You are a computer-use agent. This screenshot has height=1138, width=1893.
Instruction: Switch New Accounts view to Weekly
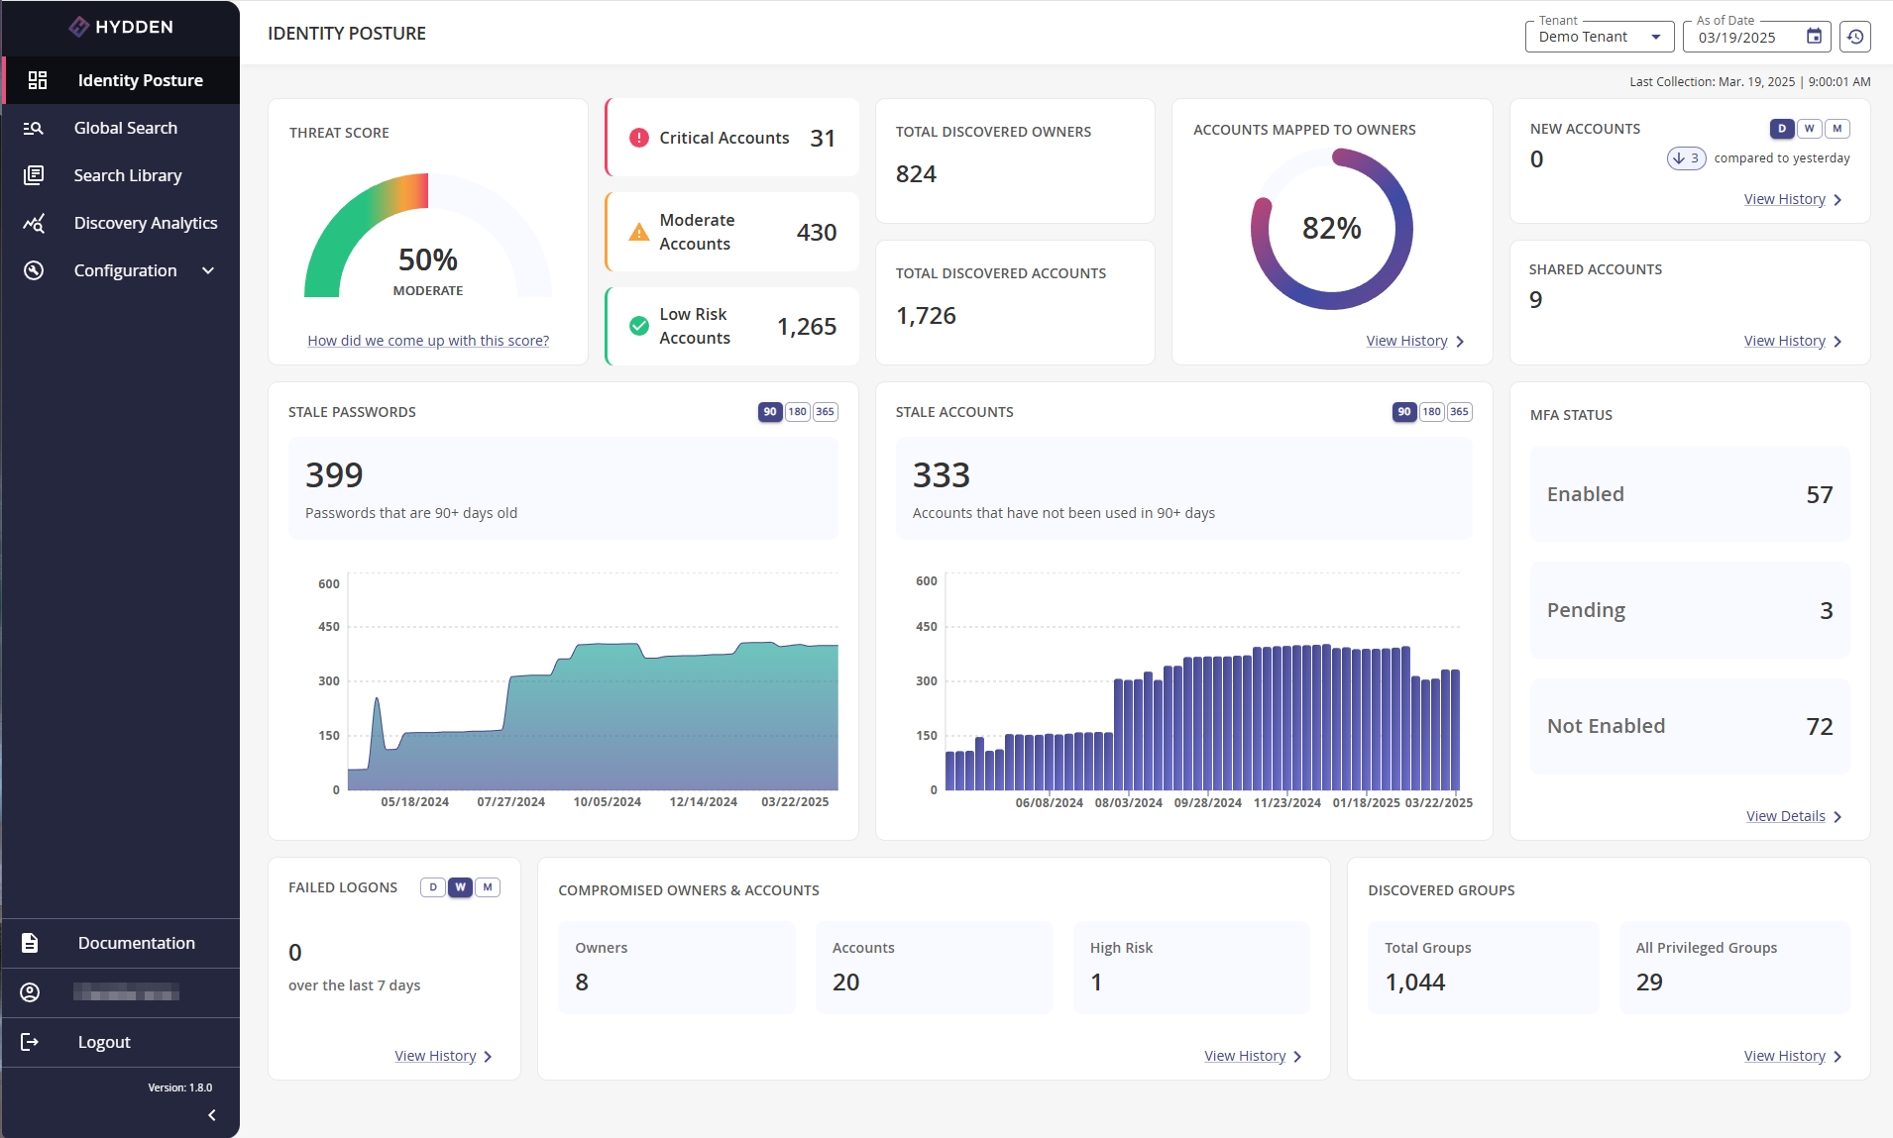click(x=1809, y=128)
